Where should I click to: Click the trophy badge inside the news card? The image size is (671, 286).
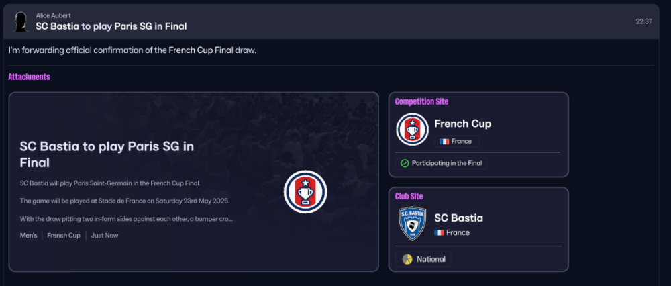point(305,191)
